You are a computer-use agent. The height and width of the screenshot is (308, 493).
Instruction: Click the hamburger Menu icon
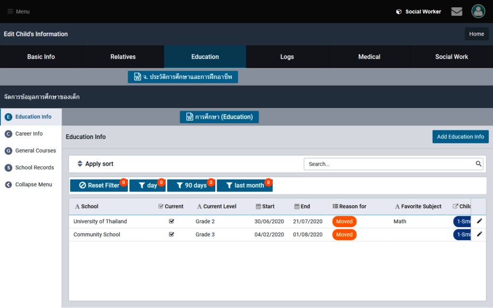[10, 12]
